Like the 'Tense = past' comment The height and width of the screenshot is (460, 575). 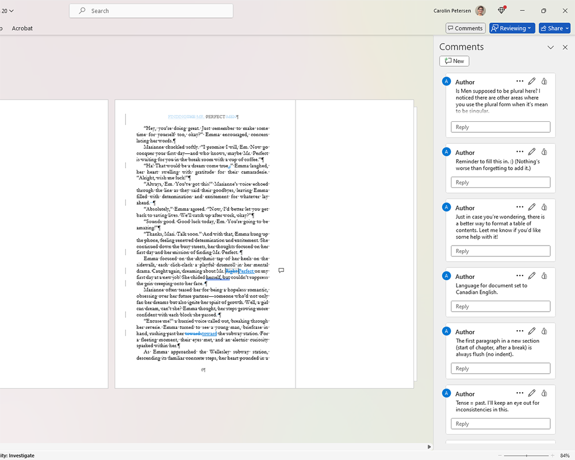(544, 393)
